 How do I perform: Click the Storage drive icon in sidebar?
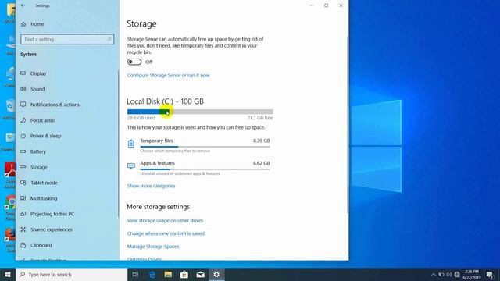tap(23, 166)
